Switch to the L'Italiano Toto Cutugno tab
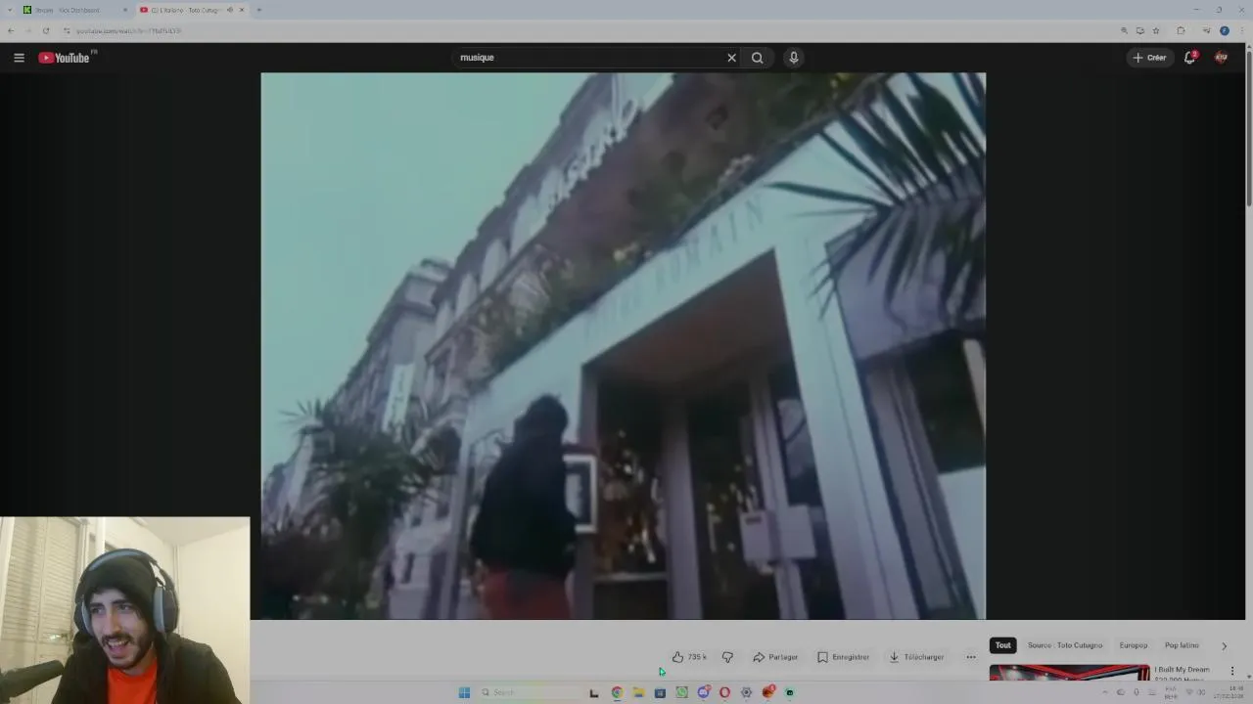 [184, 10]
